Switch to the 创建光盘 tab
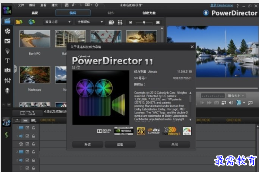This screenshot has height=172, width=259. (x=149, y=13)
